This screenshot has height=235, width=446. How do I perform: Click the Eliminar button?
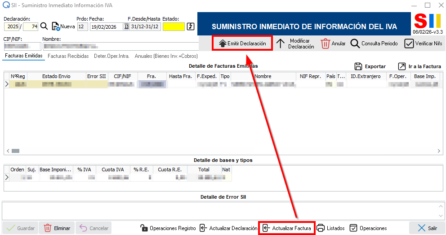pyautogui.click(x=57, y=228)
